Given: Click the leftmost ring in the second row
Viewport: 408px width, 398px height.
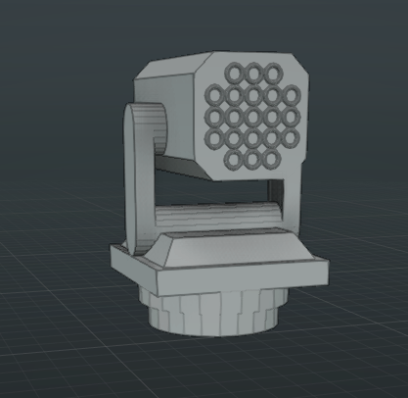Looking at the screenshot, I should point(214,95).
